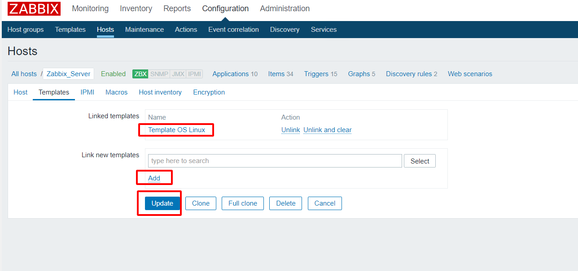The image size is (578, 271).
Task: Switch to the Host inventory tab
Action: [160, 92]
